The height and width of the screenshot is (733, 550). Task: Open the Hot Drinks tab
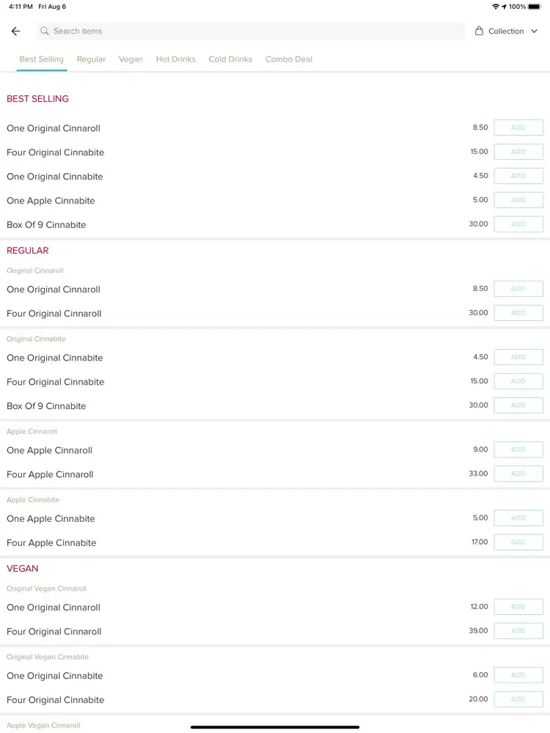(175, 59)
